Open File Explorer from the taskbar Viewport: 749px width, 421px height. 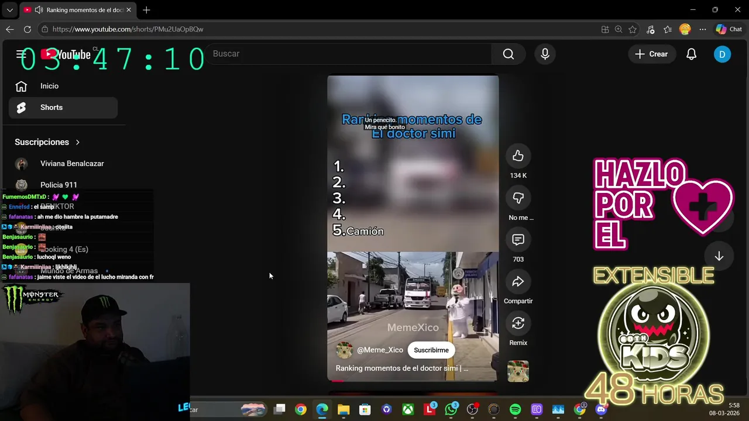343,410
